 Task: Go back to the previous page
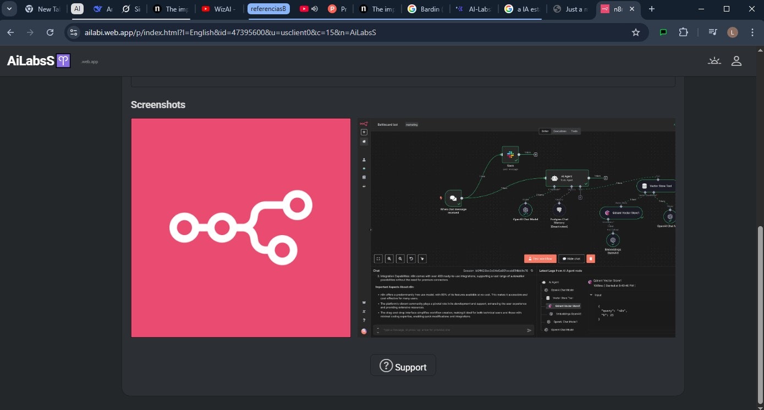10,32
